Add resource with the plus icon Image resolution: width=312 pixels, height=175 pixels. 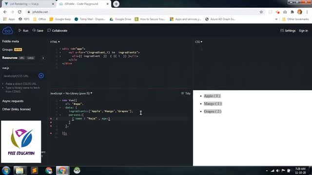pyautogui.click(x=41, y=76)
